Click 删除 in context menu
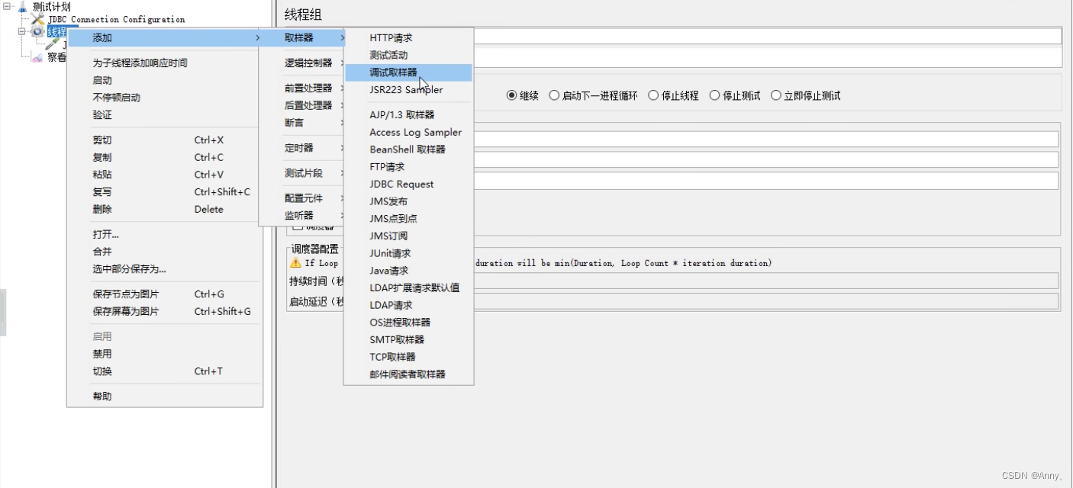The width and height of the screenshot is (1073, 488). (165, 209)
